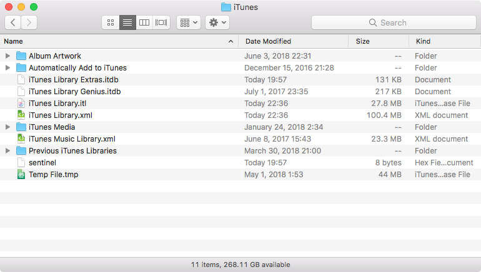Open the item arrangement dropdown
This screenshot has width=481, height=272.
coord(189,22)
